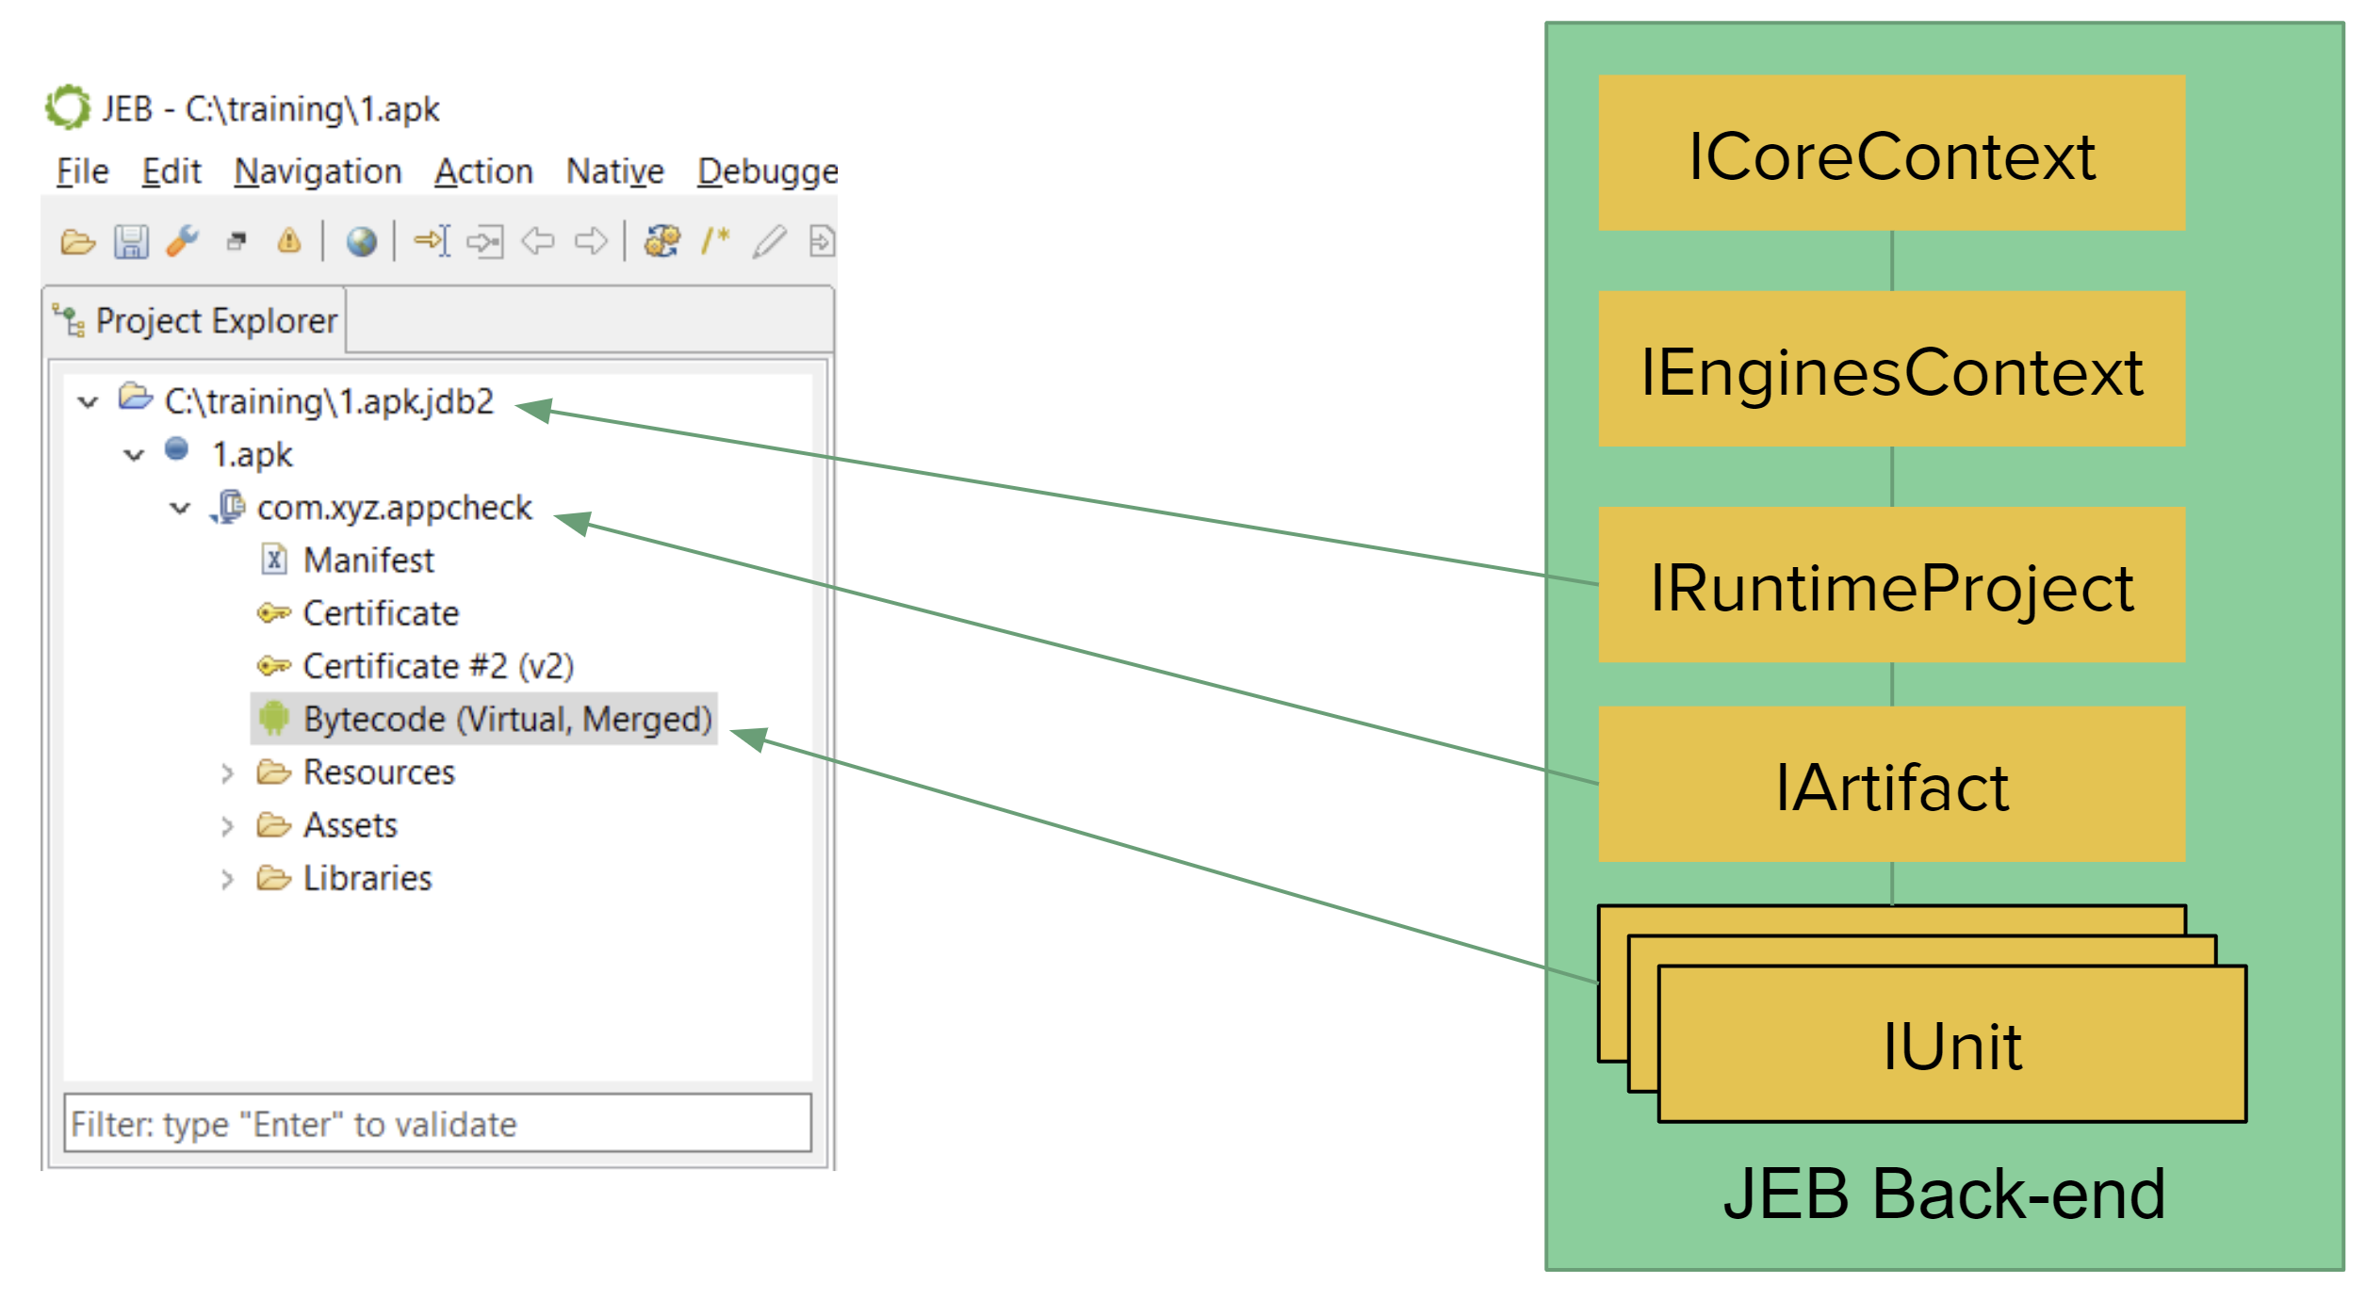Screen dimensions: 2366x1300
Task: Click the front IUnit box in the diagram
Action: tap(1952, 1044)
